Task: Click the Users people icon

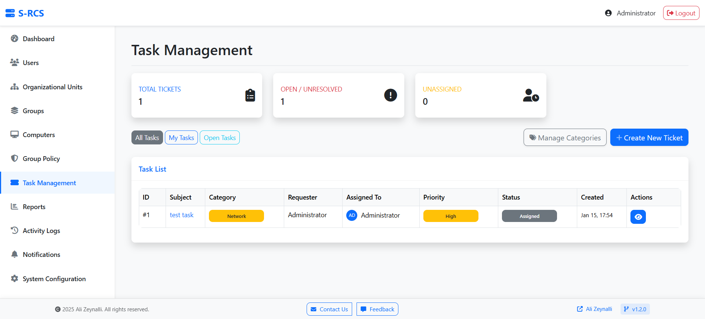Action: [x=14, y=62]
